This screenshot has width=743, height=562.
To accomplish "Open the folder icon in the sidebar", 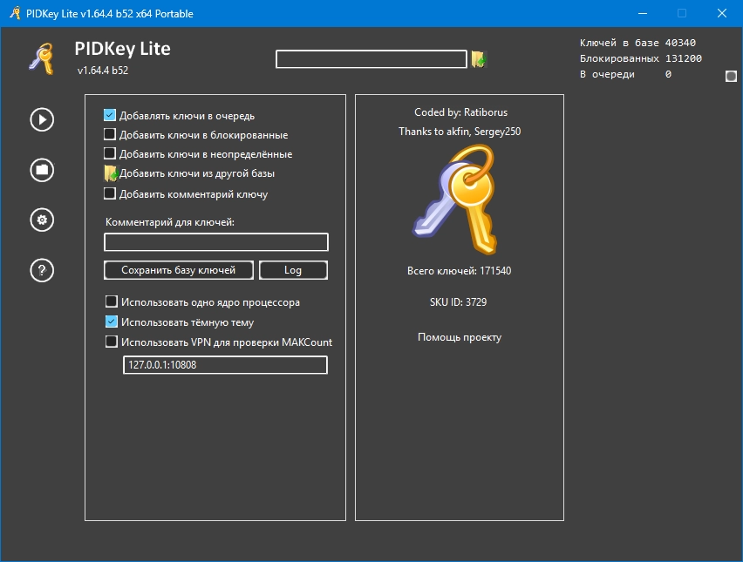I will pos(42,170).
